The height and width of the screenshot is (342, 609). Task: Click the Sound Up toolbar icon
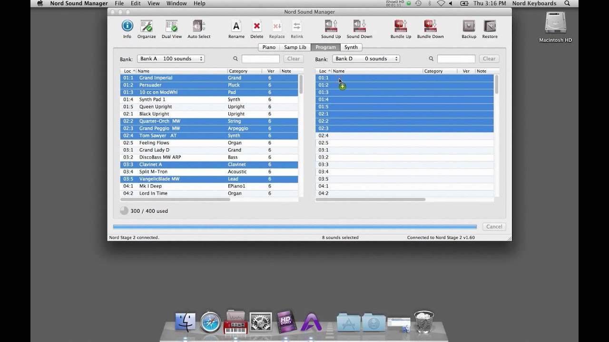point(331,29)
